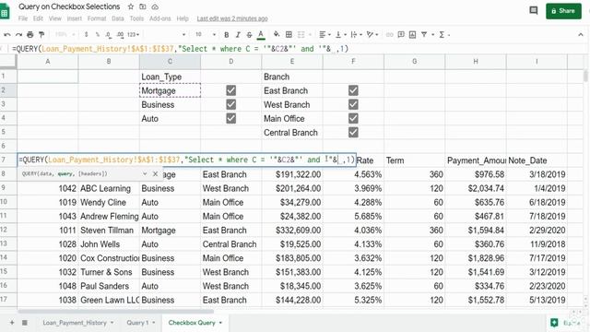Screen dimensions: 590x332
Task: Expand the QUERY help popup chevron
Action: (x=145, y=174)
